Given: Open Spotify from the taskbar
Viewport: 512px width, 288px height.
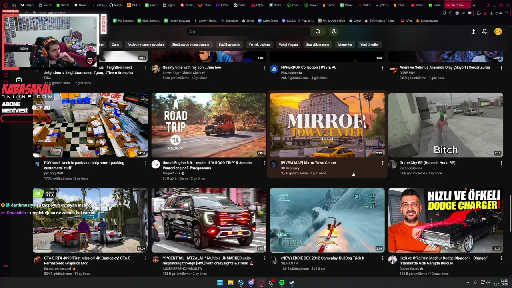Looking at the screenshot, I should [x=282, y=282].
